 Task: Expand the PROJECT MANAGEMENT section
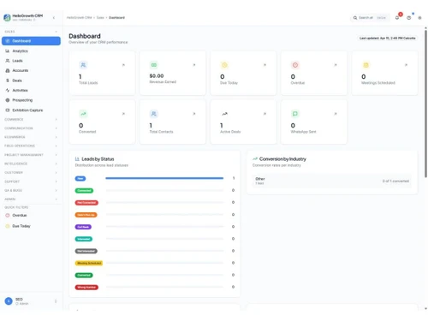31,155
